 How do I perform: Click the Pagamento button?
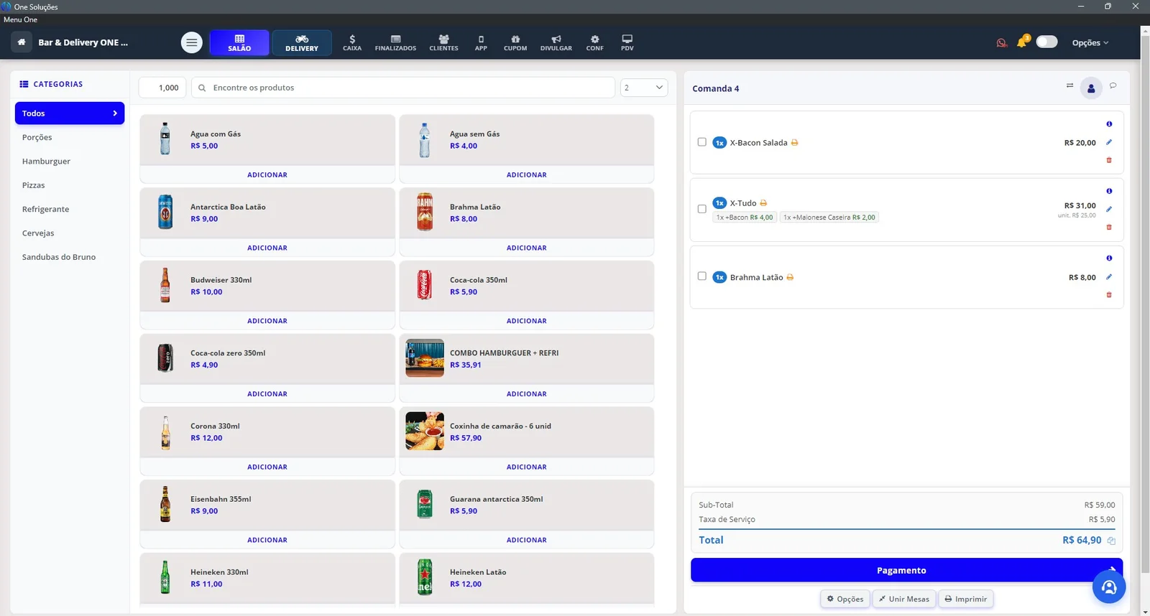(906, 570)
